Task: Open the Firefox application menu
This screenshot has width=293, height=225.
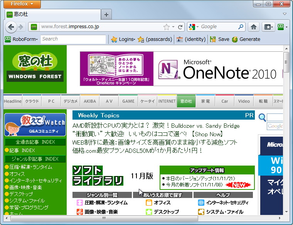Action: [x=22, y=4]
